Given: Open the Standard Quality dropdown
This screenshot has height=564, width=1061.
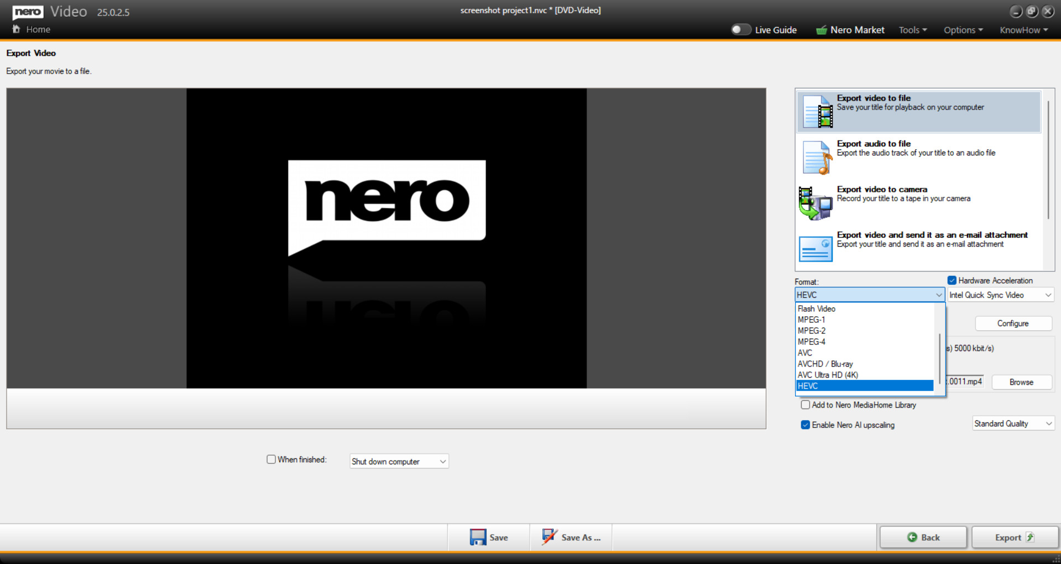Looking at the screenshot, I should pyautogui.click(x=1013, y=424).
